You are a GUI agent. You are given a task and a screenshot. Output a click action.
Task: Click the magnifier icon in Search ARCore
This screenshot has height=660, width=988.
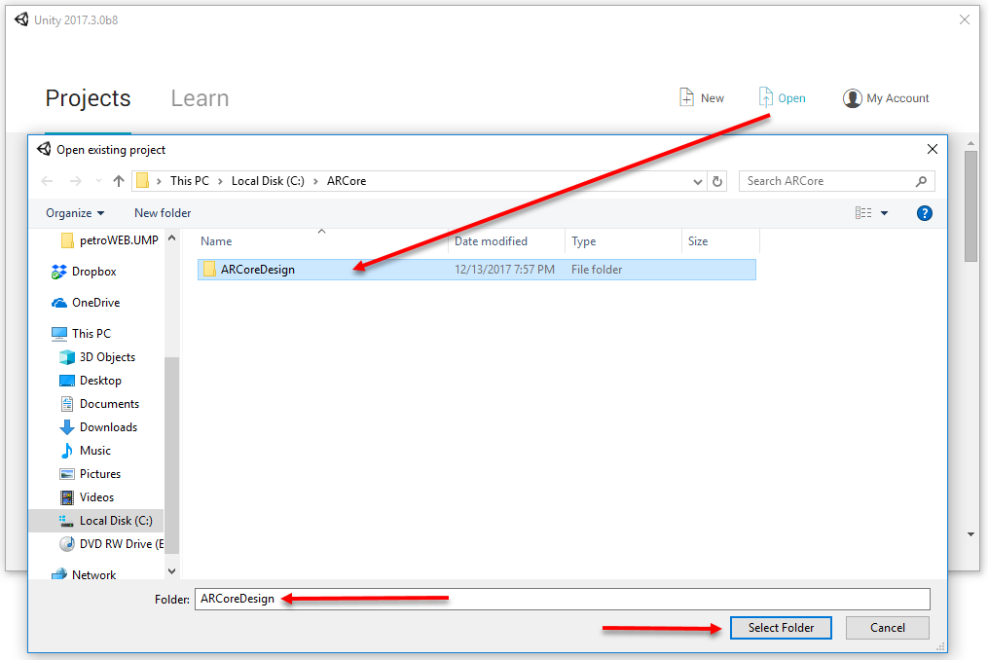coord(921,181)
